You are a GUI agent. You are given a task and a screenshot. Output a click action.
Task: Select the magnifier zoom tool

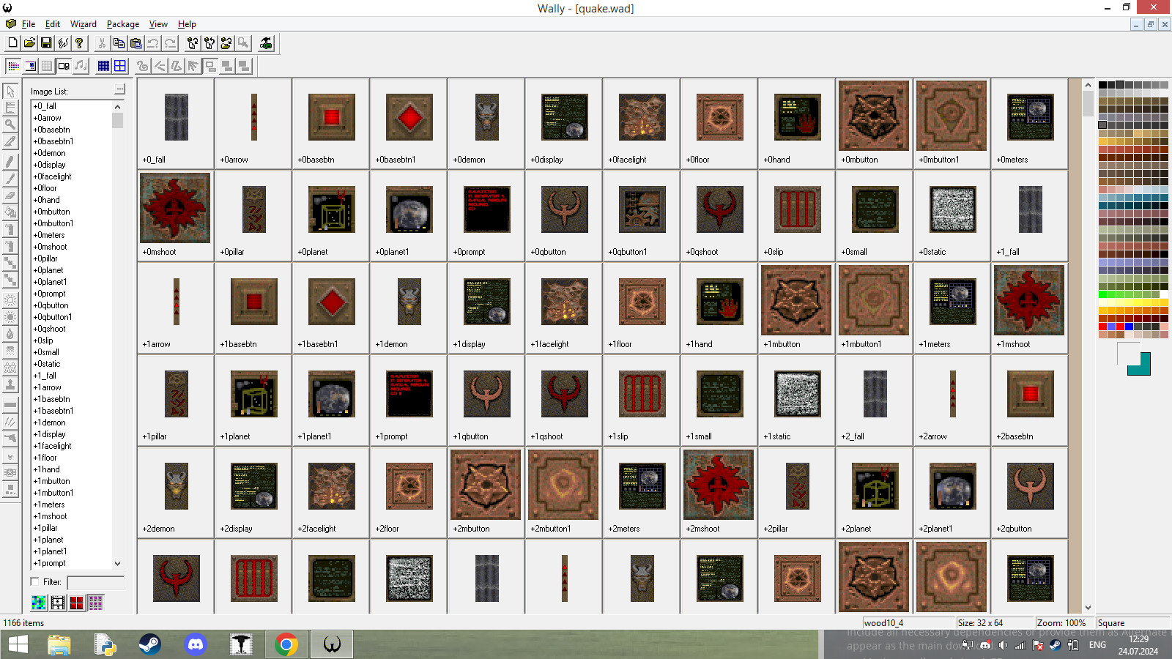coord(10,124)
